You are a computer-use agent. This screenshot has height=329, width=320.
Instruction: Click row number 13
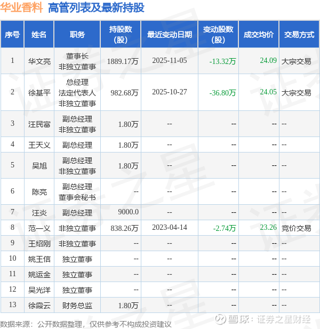pyautogui.click(x=12, y=304)
